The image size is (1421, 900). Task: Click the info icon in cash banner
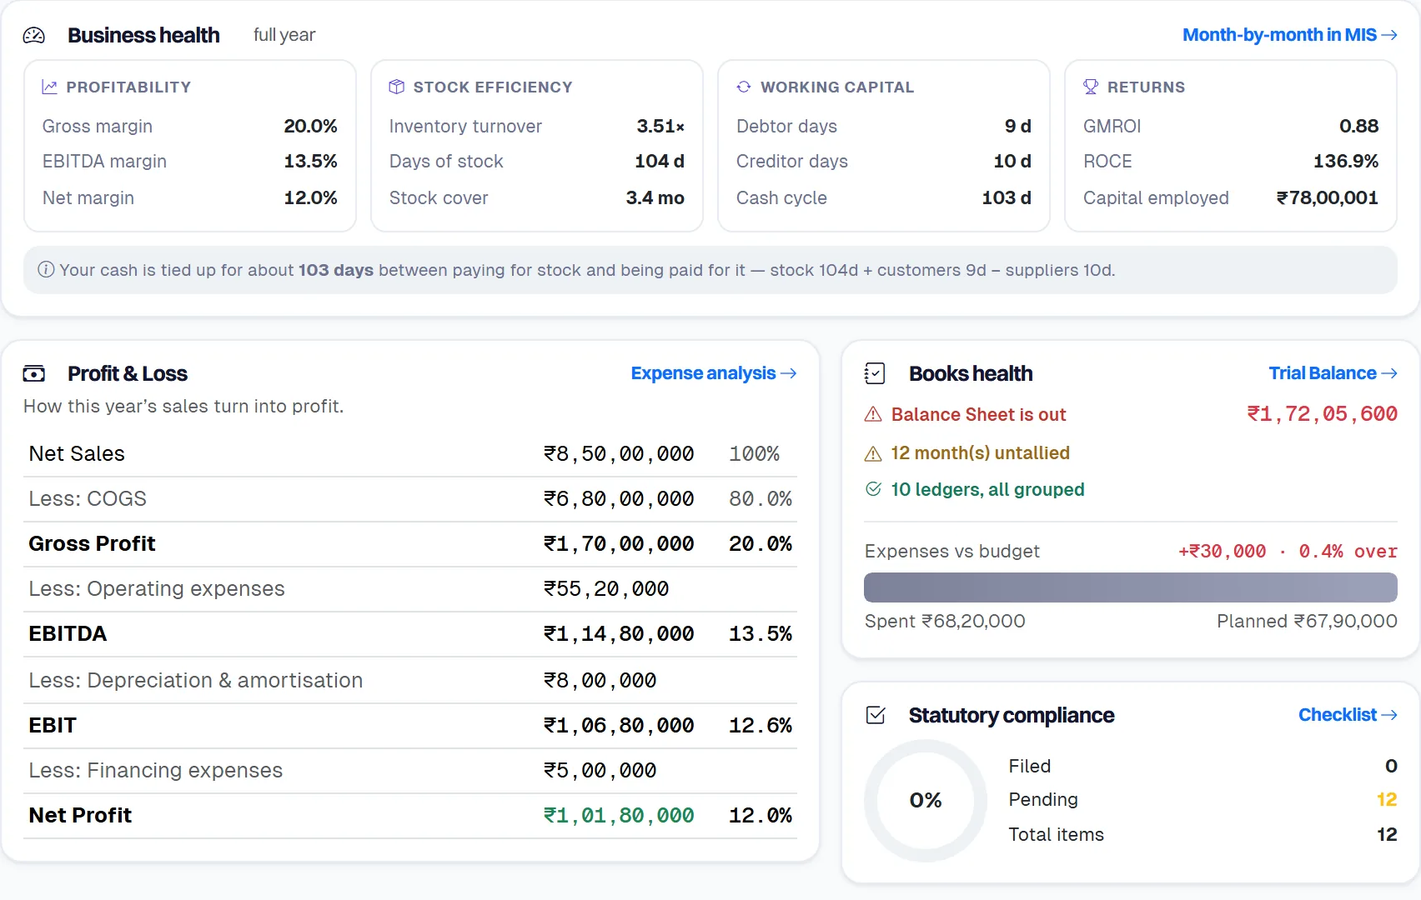coord(46,269)
